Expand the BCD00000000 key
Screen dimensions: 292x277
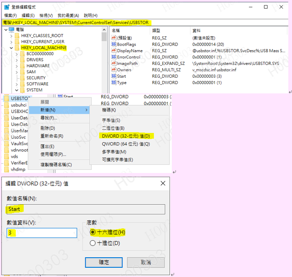click(x=17, y=54)
